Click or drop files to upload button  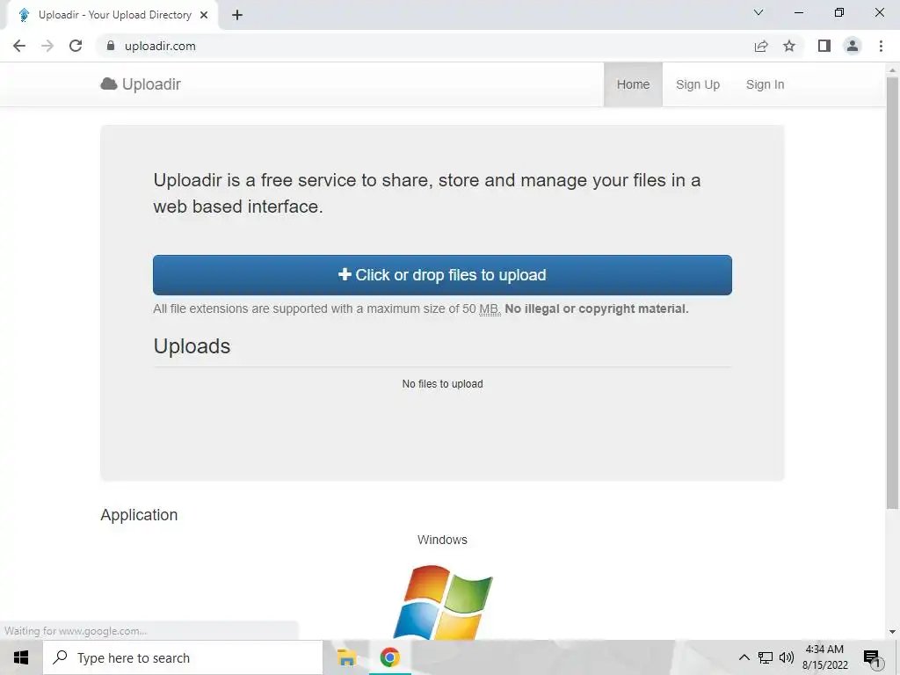pos(442,275)
